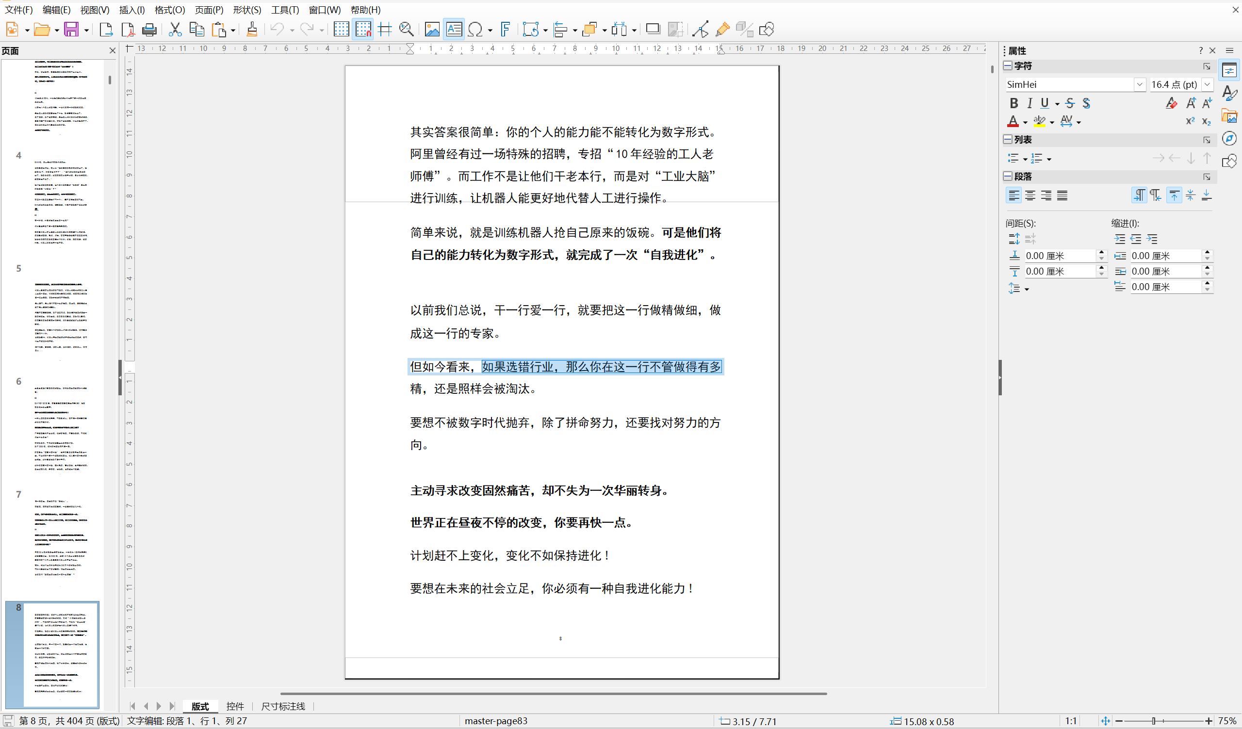
Task: Switch to 控件 layer tab
Action: (235, 706)
